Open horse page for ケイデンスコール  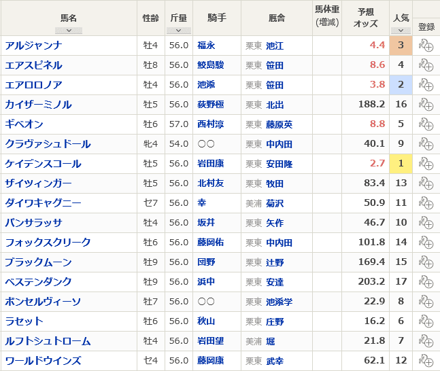point(43,164)
